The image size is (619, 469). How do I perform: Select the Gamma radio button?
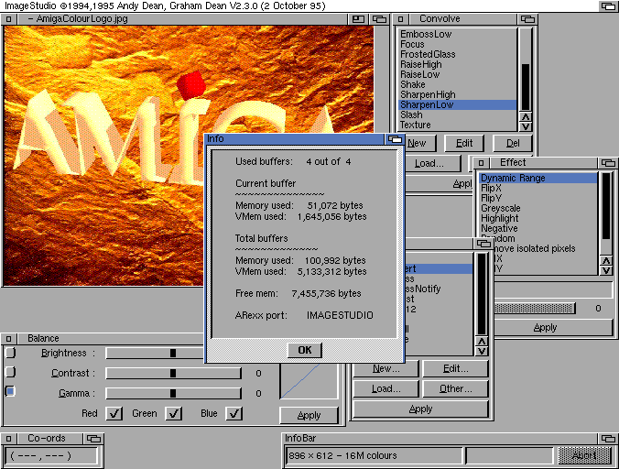pyautogui.click(x=10, y=391)
